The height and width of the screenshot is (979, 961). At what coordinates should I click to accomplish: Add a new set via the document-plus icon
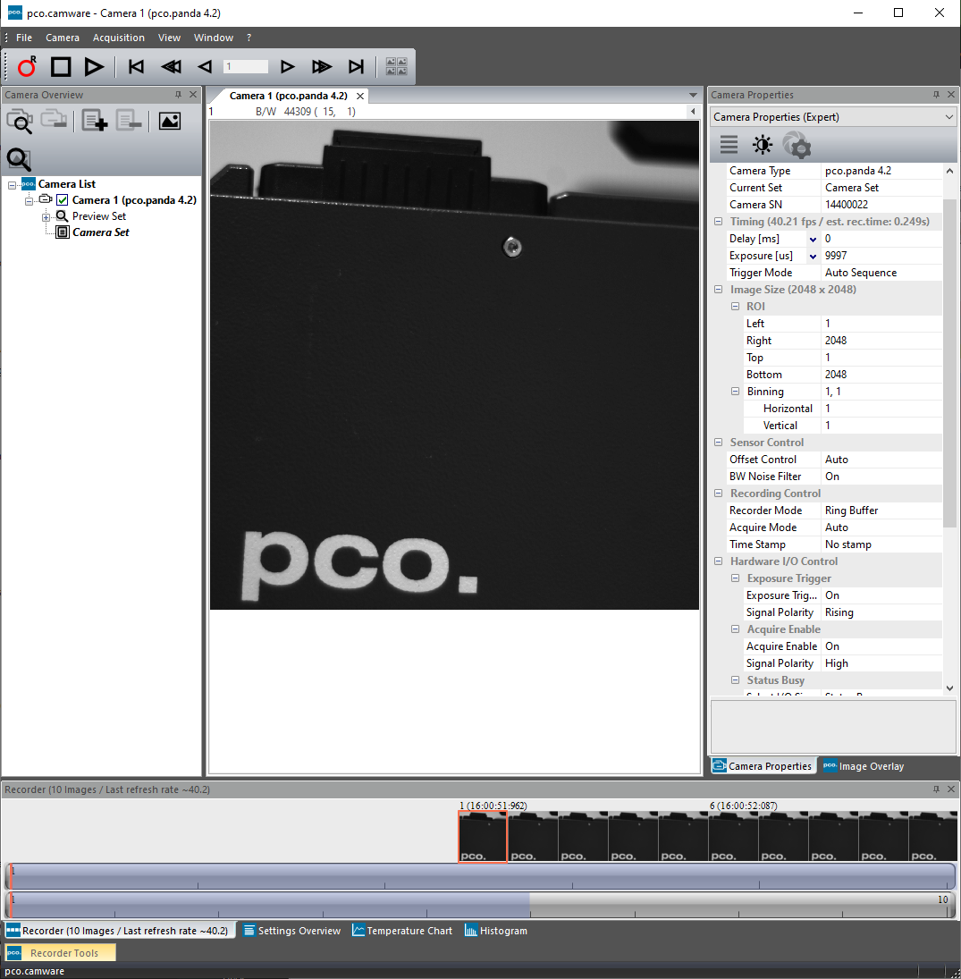point(94,122)
